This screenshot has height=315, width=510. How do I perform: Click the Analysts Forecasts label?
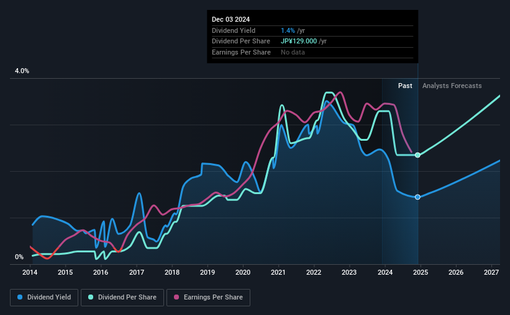click(452, 86)
